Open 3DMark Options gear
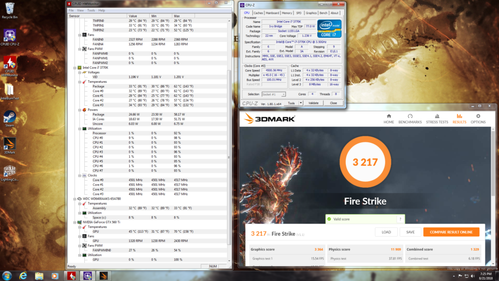The width and height of the screenshot is (499, 281). click(x=478, y=119)
